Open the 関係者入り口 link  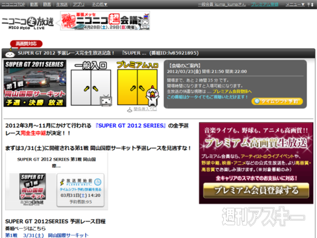145,109
